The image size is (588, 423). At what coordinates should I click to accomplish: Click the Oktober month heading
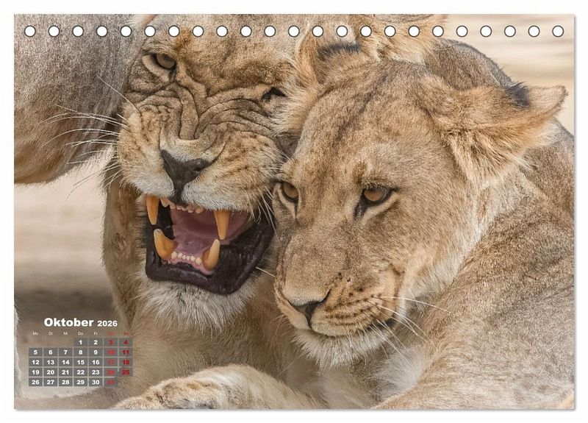click(68, 322)
